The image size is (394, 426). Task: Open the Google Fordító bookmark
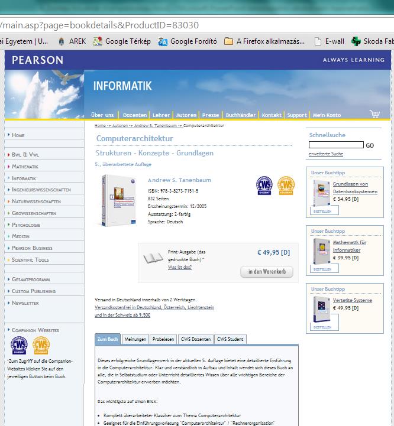[x=188, y=41]
